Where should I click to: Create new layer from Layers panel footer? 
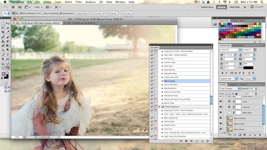point(255,135)
